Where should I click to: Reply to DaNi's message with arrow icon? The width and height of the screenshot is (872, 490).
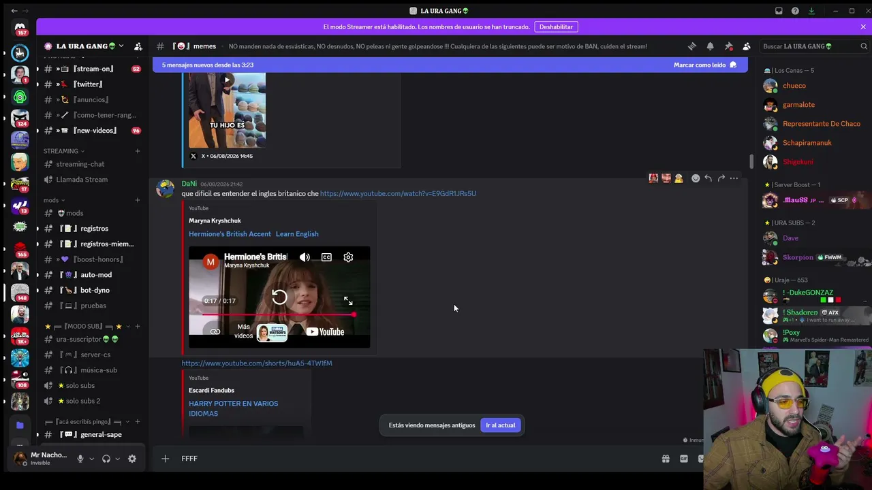[x=708, y=178]
